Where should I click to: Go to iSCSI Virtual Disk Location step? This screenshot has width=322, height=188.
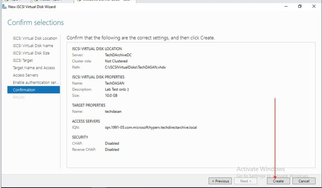point(35,38)
